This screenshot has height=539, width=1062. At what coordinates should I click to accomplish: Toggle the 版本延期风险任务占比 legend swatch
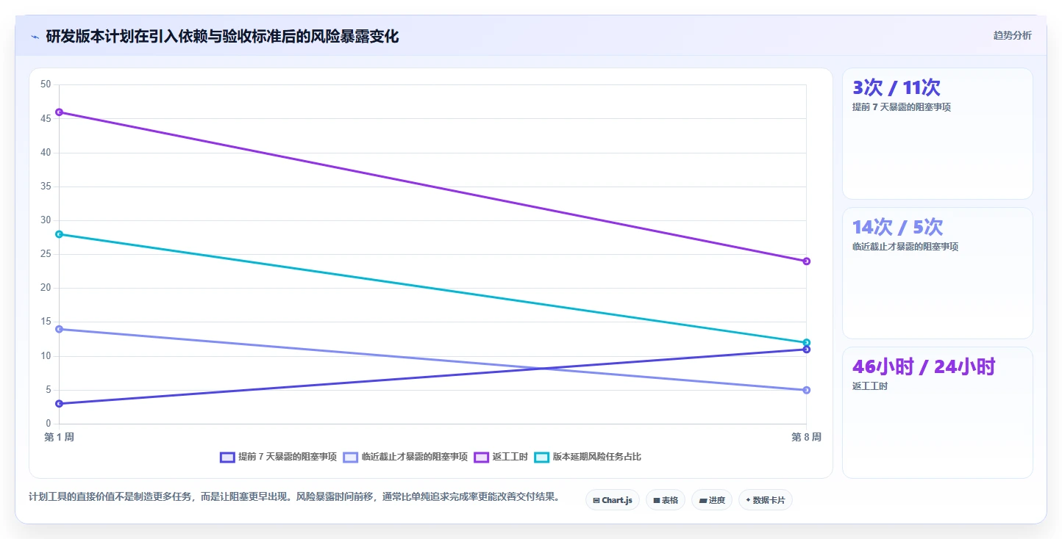[541, 457]
